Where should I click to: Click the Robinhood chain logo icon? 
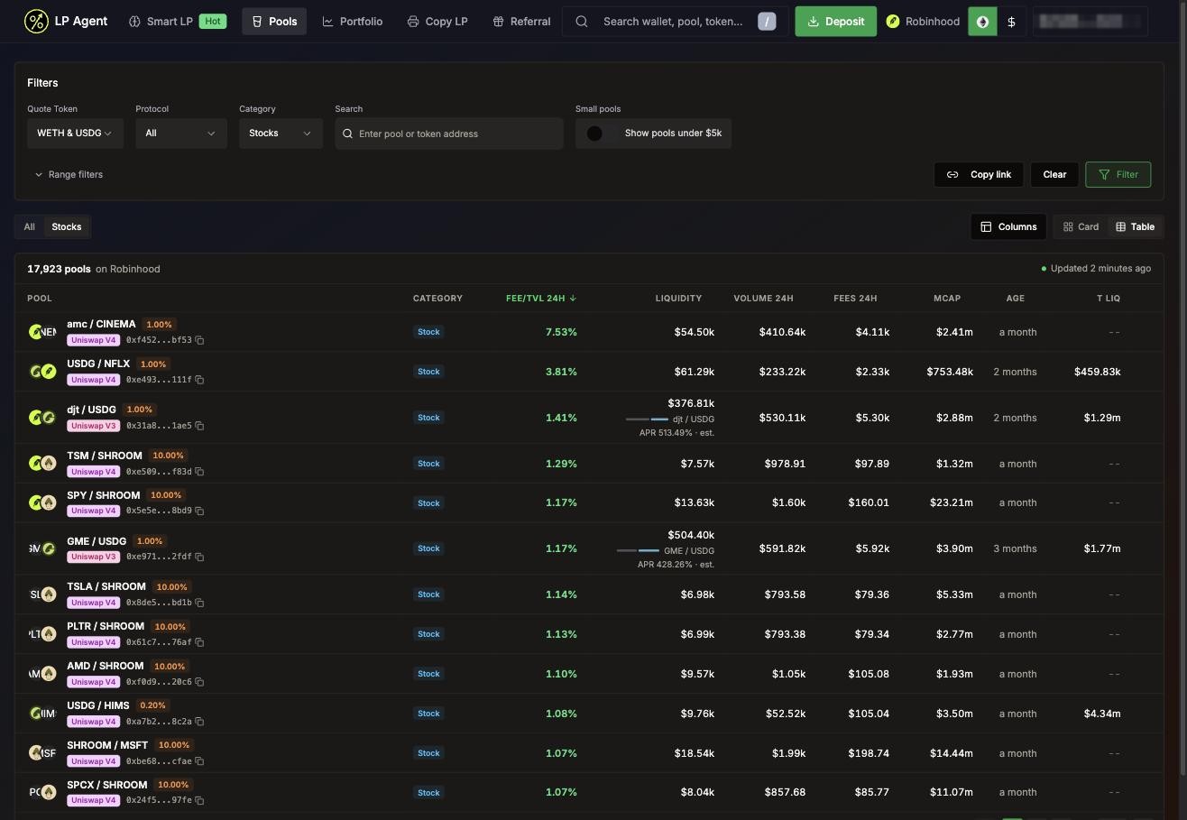pos(893,22)
